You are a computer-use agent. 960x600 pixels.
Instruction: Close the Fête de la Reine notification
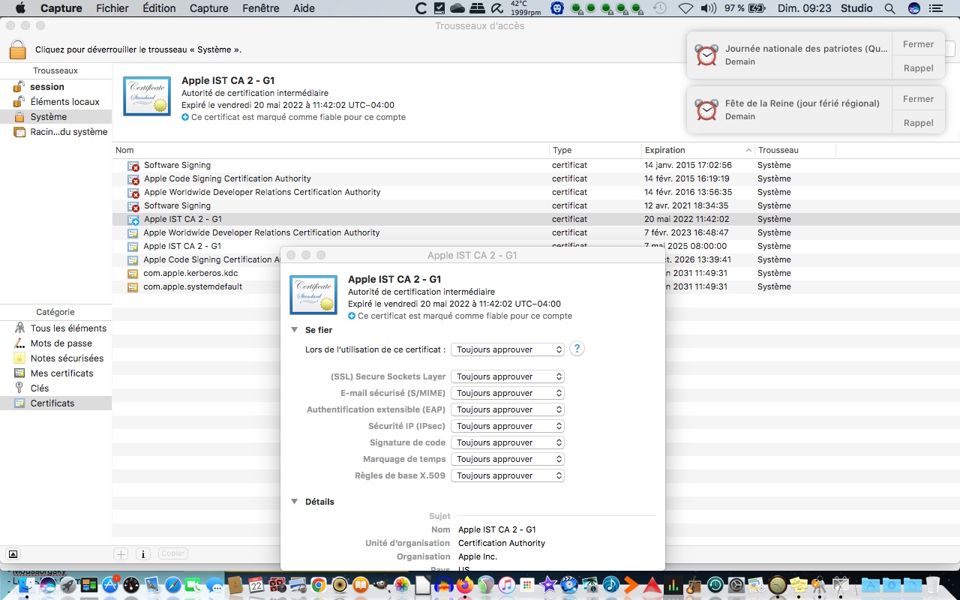tap(918, 99)
